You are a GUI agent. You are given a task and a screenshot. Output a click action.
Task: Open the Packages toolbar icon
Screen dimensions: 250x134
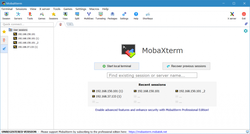(x=113, y=16)
